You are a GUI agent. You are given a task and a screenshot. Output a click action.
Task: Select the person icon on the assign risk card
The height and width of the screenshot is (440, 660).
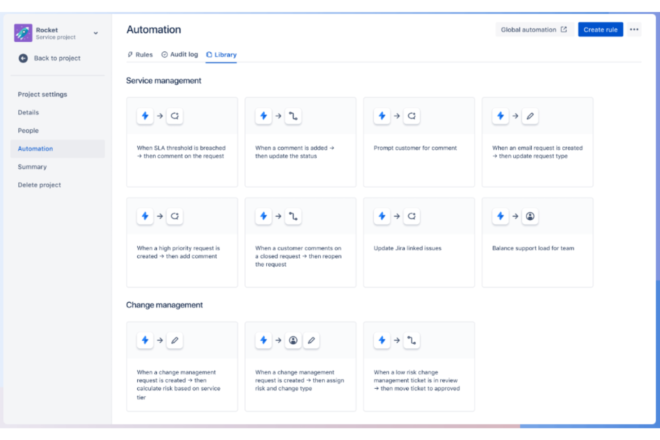pos(293,340)
